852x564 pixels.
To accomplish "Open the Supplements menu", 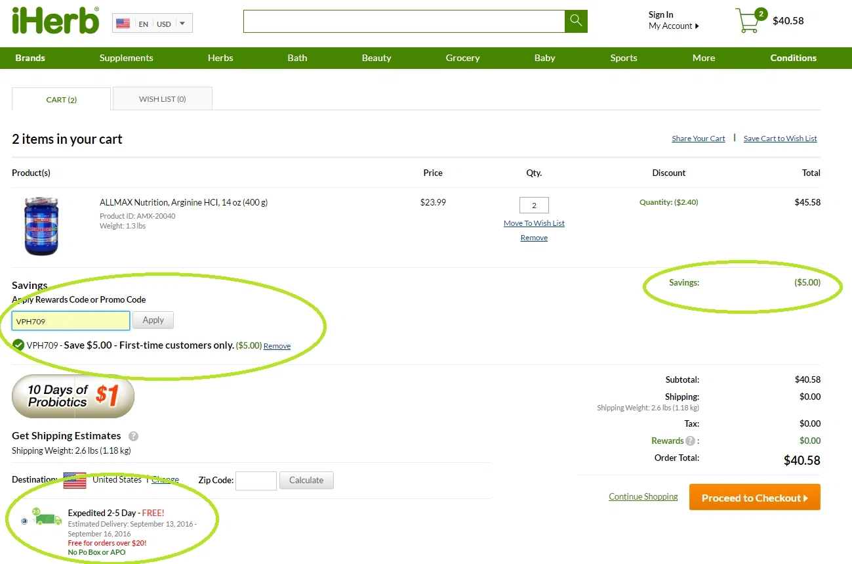I will coord(126,58).
